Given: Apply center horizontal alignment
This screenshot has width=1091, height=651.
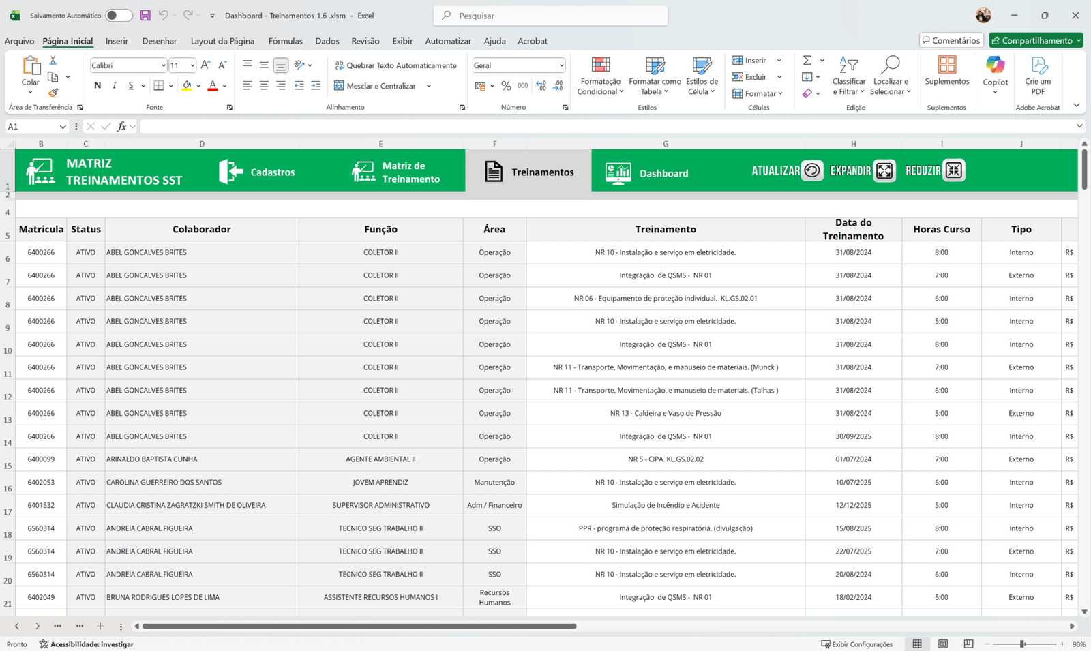Looking at the screenshot, I should click(264, 86).
